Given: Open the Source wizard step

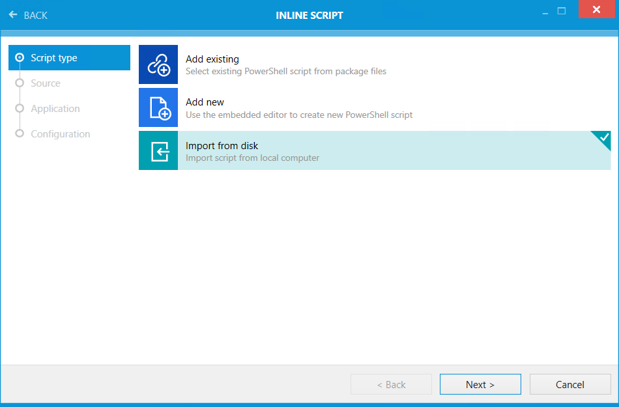Looking at the screenshot, I should click(45, 83).
